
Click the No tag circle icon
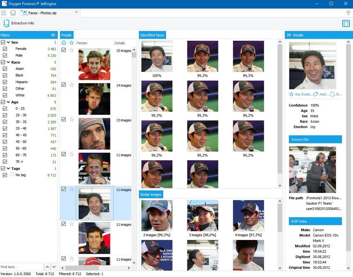point(12,174)
